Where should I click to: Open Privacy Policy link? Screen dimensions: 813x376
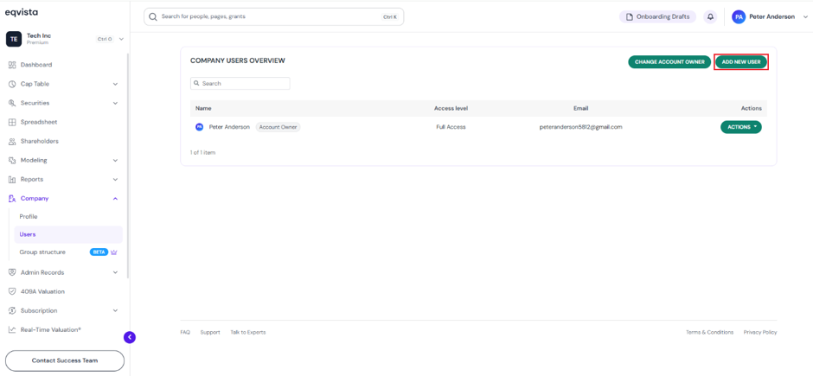760,333
